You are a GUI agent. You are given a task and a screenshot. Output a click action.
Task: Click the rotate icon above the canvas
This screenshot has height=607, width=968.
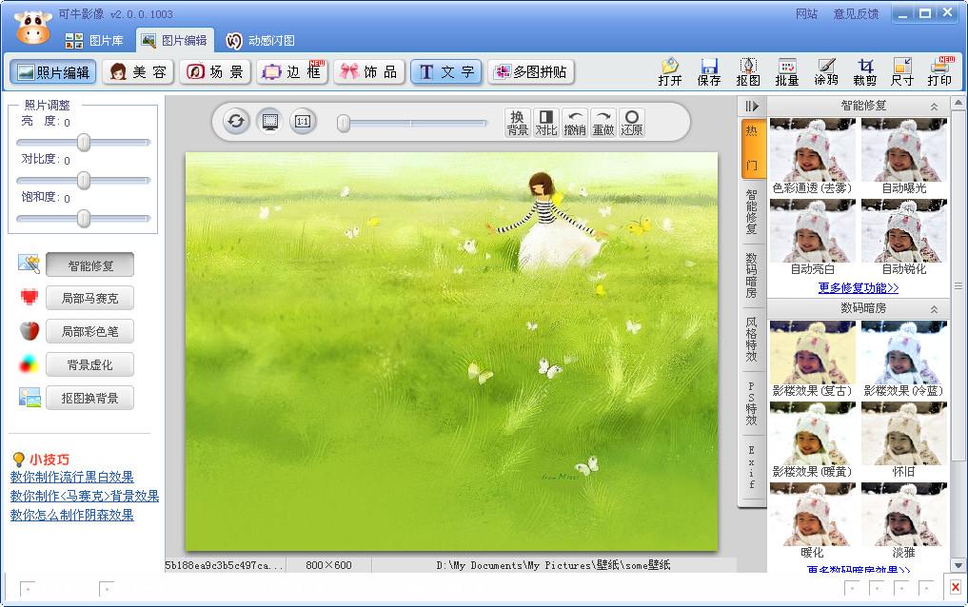[237, 121]
